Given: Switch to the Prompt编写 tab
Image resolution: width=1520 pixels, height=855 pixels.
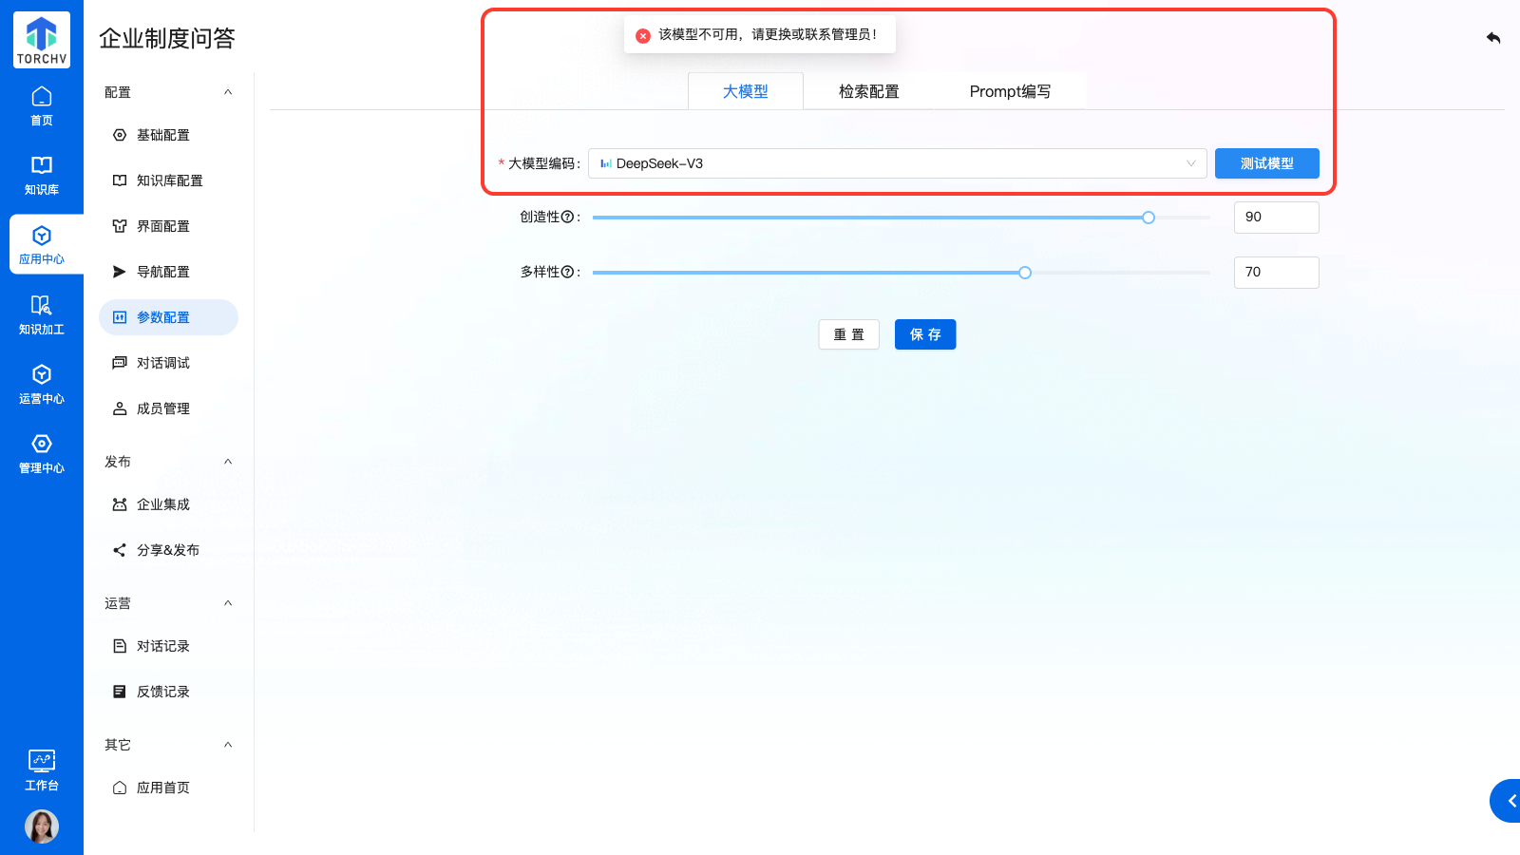Looking at the screenshot, I should [1010, 91].
